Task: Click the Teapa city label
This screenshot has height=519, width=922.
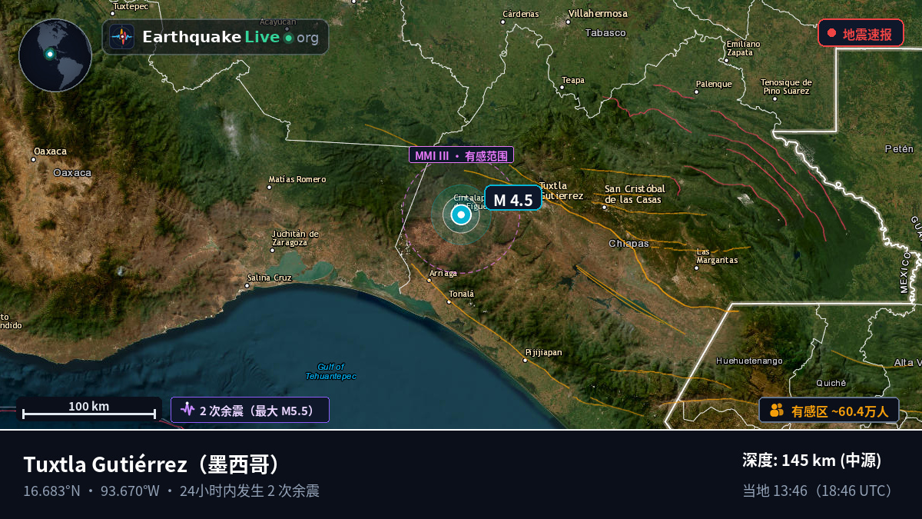Action: (x=573, y=81)
